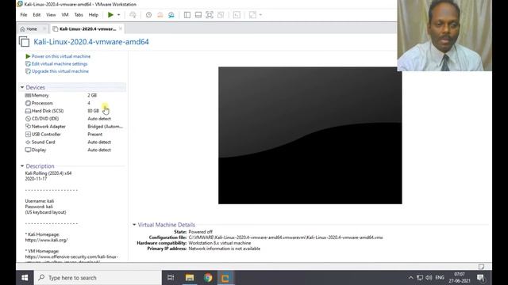
Task: Click the Display monitor icon
Action: (x=28, y=150)
